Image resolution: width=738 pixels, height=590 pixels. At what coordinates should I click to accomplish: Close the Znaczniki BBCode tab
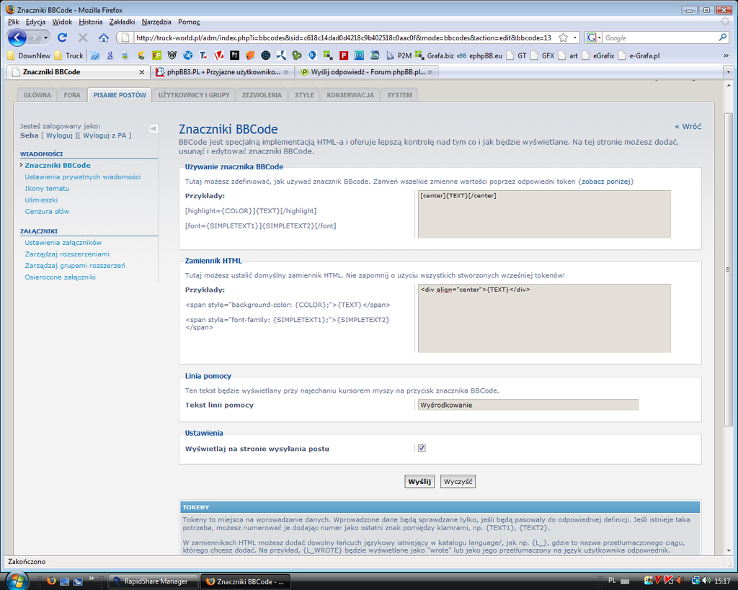pos(142,72)
